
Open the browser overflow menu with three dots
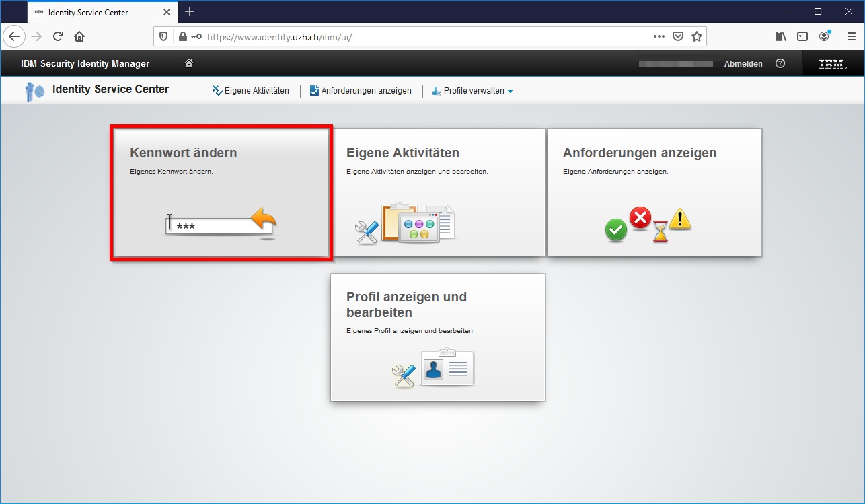click(x=659, y=36)
